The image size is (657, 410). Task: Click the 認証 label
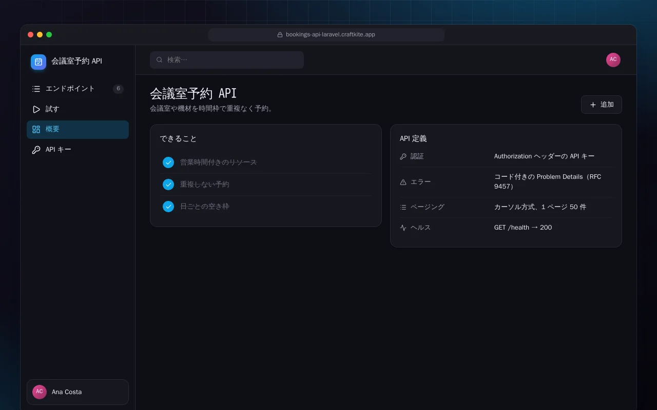[417, 156]
